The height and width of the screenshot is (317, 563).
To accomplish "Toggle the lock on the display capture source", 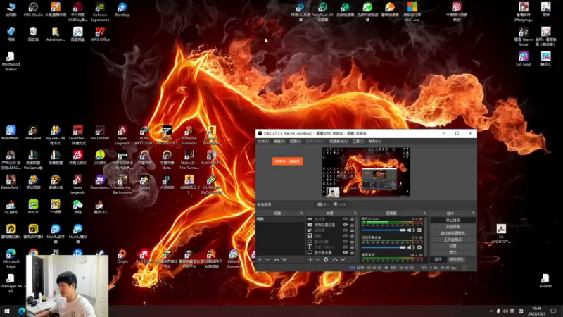I will tap(353, 251).
